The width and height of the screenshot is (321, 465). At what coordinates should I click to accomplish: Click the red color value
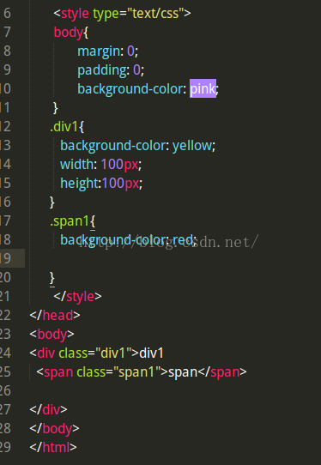[183, 240]
